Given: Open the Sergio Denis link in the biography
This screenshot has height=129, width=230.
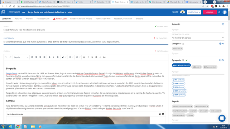Looking at the screenshot, I should 11,73.
